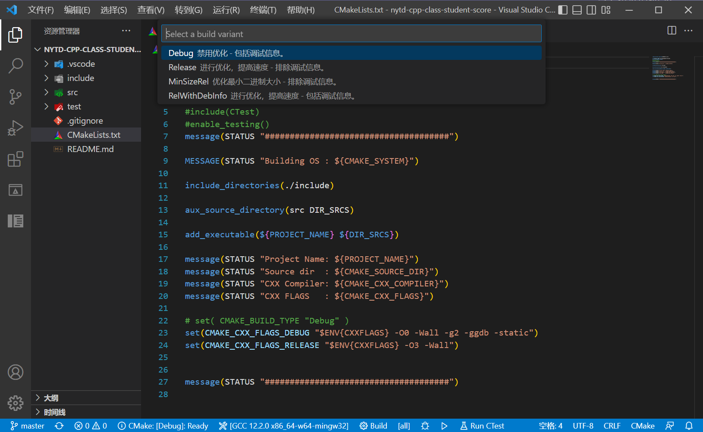Image resolution: width=703 pixels, height=432 pixels.
Task: Open the Run and Debug view
Action: (x=16, y=128)
